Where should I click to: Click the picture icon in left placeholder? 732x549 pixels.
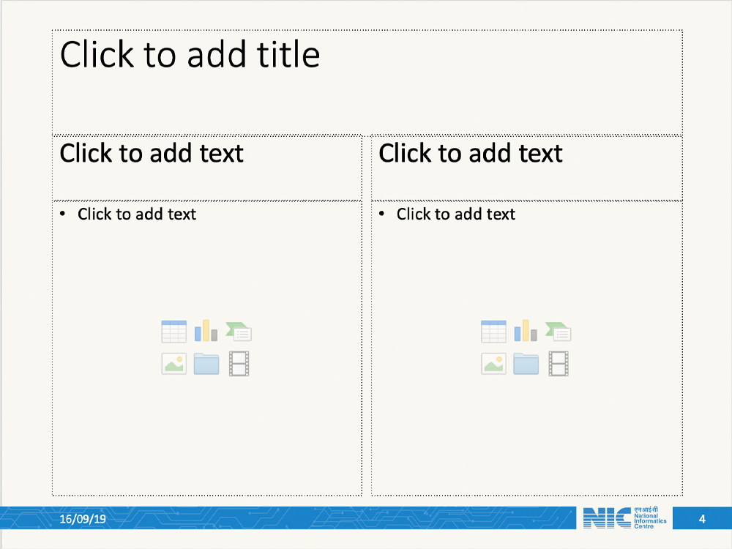[x=174, y=364]
